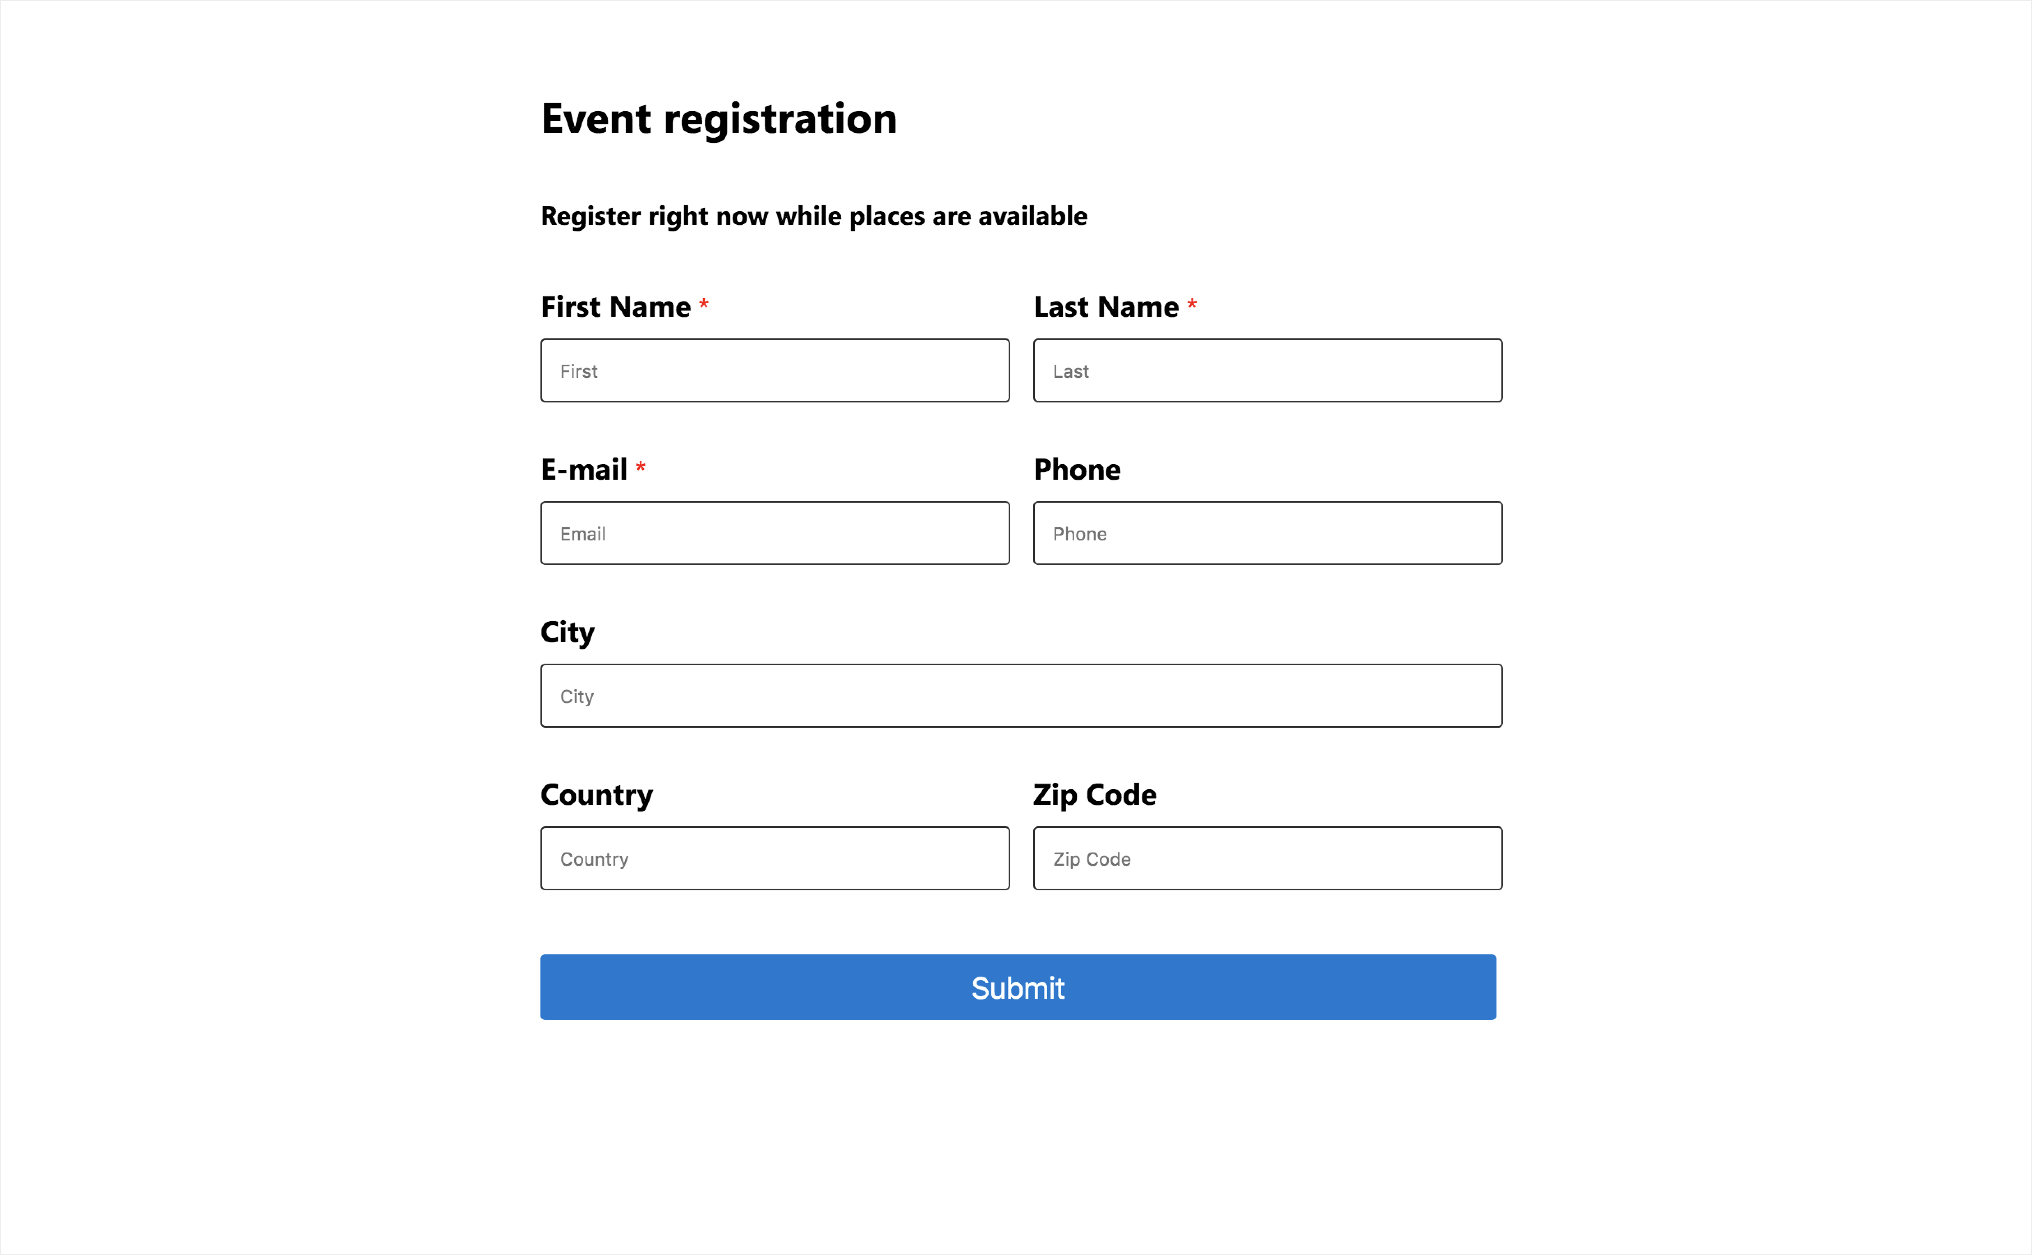Select the Country label
This screenshot has height=1255, width=2032.
point(596,794)
